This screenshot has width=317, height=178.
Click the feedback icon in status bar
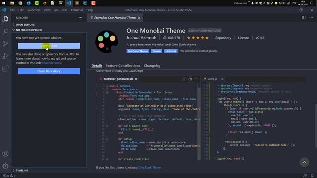coord(305,176)
